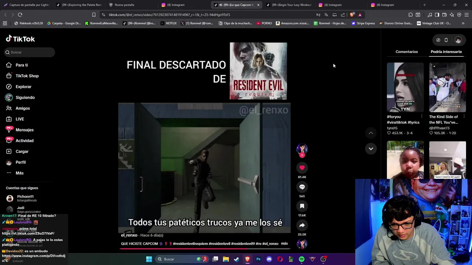Viewport: 472px width, 265px height.
Task: Open Spotify from taskbar
Action: click(x=302, y=259)
